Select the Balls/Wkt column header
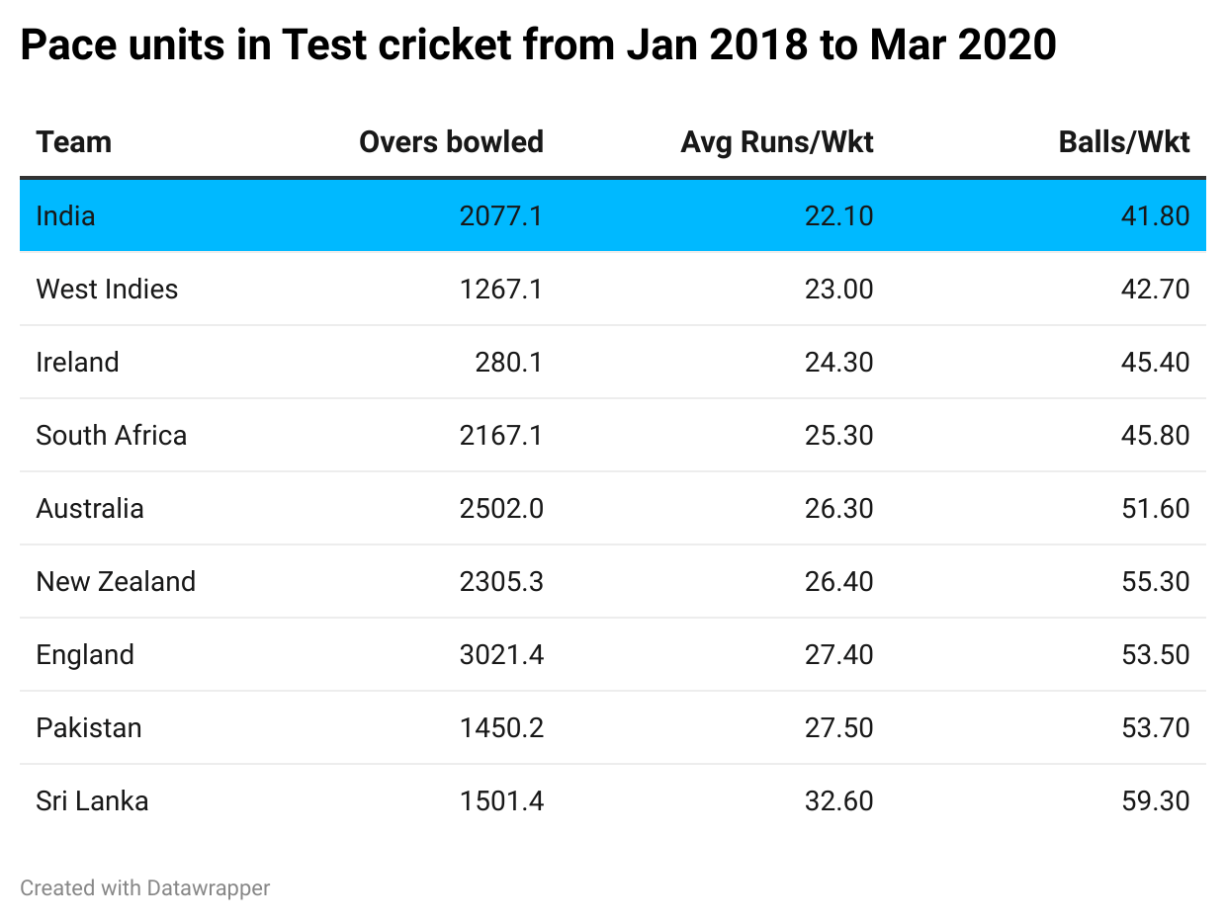 point(1124,142)
